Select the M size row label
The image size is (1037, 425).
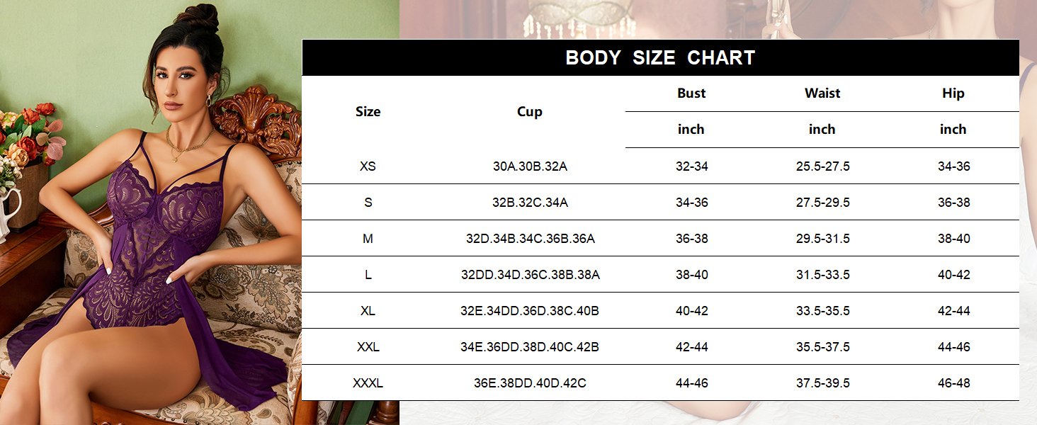[368, 239]
